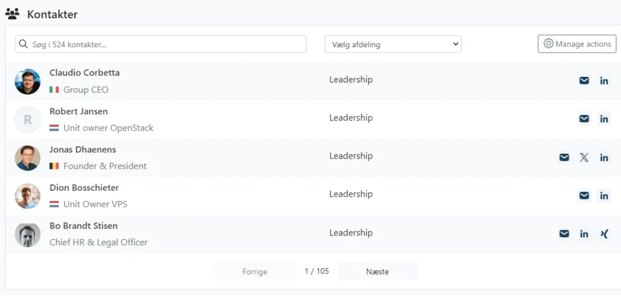
Task: Click the Dutch flag beside Unit owner OpenStack
Action: tap(54, 128)
